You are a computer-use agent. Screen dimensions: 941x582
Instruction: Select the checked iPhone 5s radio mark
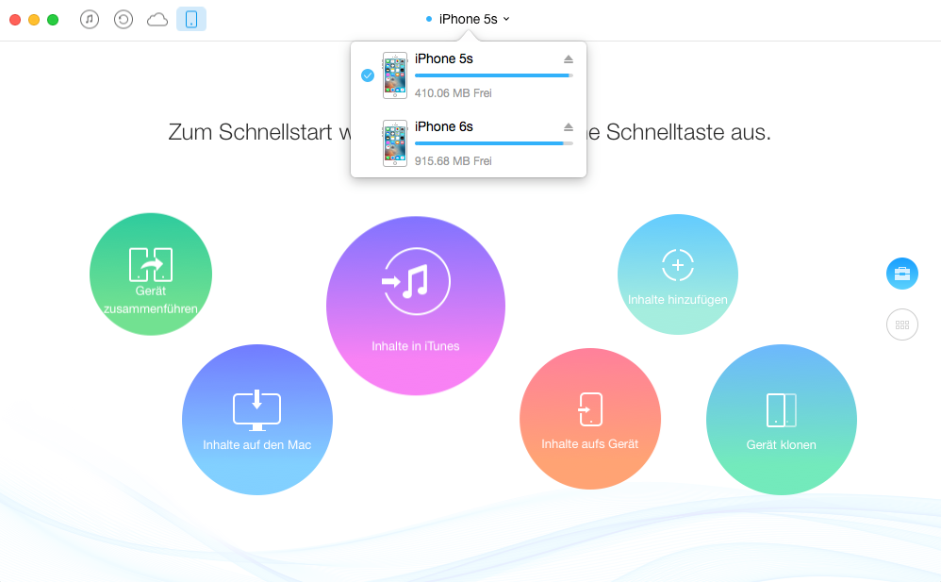pos(368,75)
